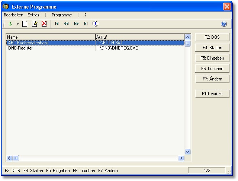Image resolution: width=238 pixels, height=181 pixels.
Task: Select the DNB-Register list entry
Action: click(20, 48)
